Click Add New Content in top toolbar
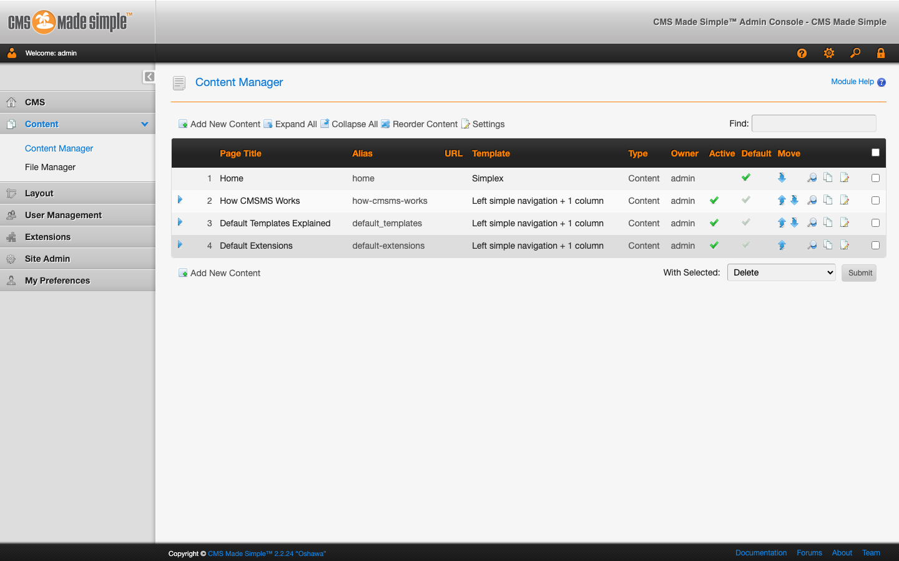 [x=219, y=124]
